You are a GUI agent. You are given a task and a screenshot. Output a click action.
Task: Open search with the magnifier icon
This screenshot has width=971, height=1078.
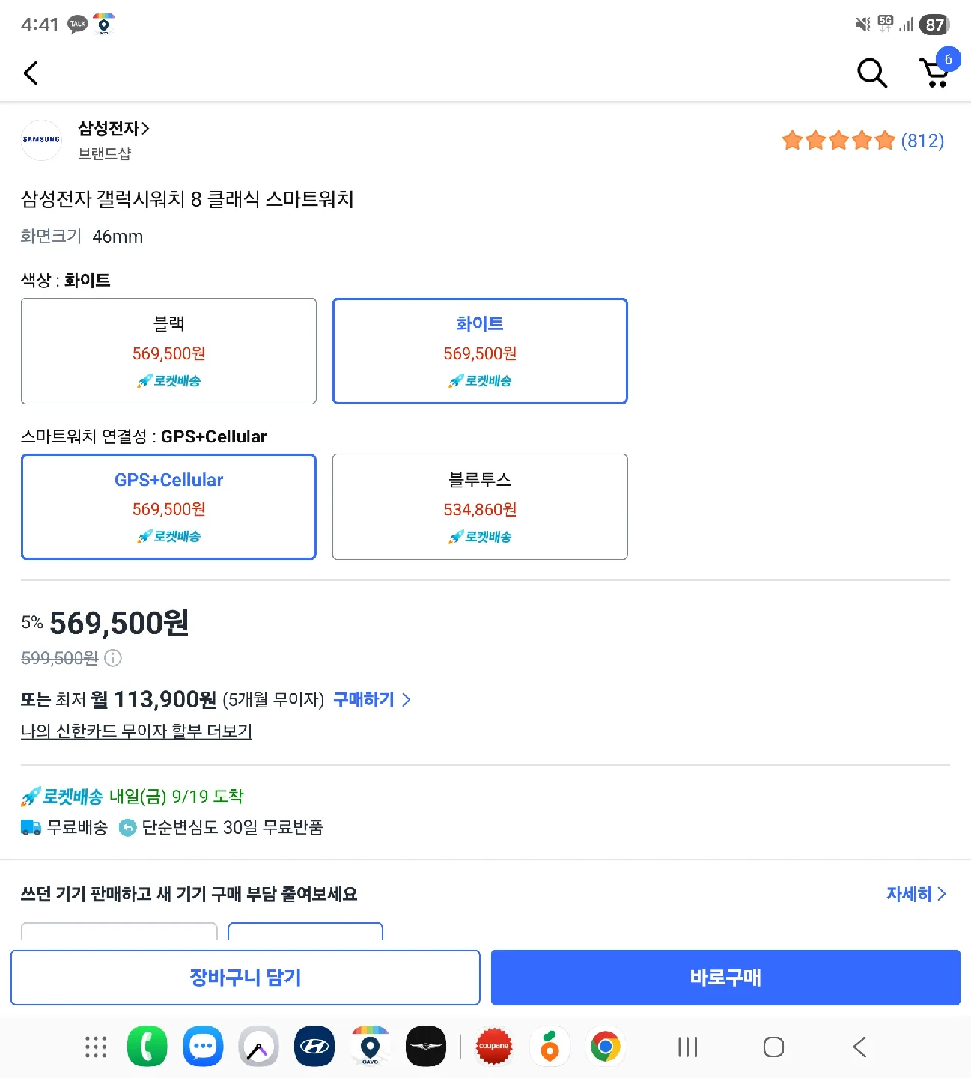[871, 73]
